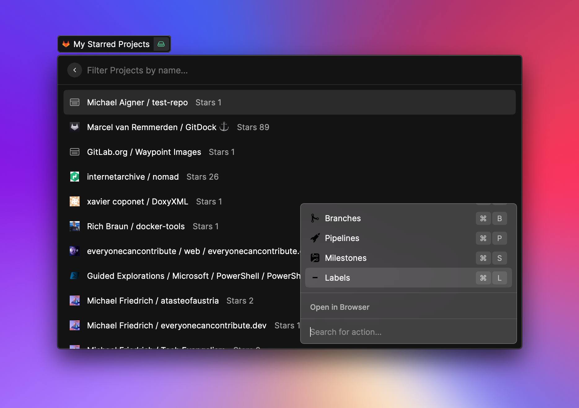Click the Labels dash icon
The height and width of the screenshot is (408, 579).
(x=315, y=278)
